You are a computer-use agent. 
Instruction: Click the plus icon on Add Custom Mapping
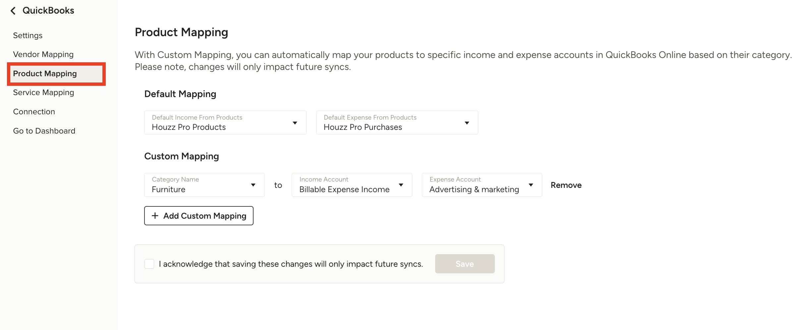pos(154,215)
